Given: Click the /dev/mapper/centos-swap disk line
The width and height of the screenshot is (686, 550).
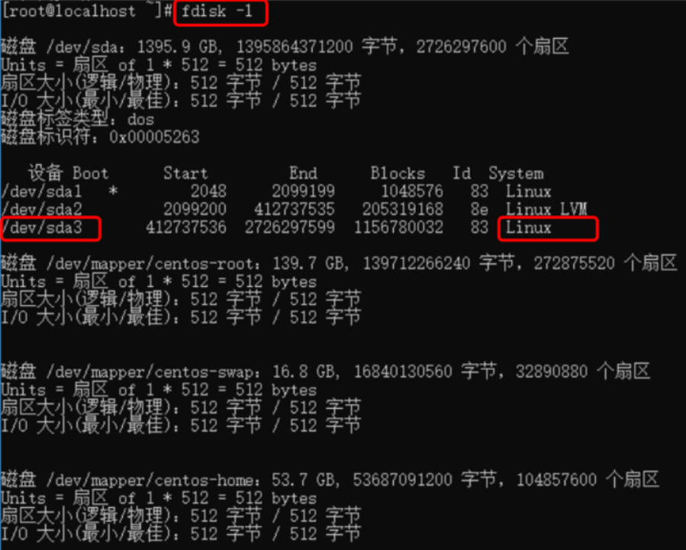Looking at the screenshot, I should 326,371.
